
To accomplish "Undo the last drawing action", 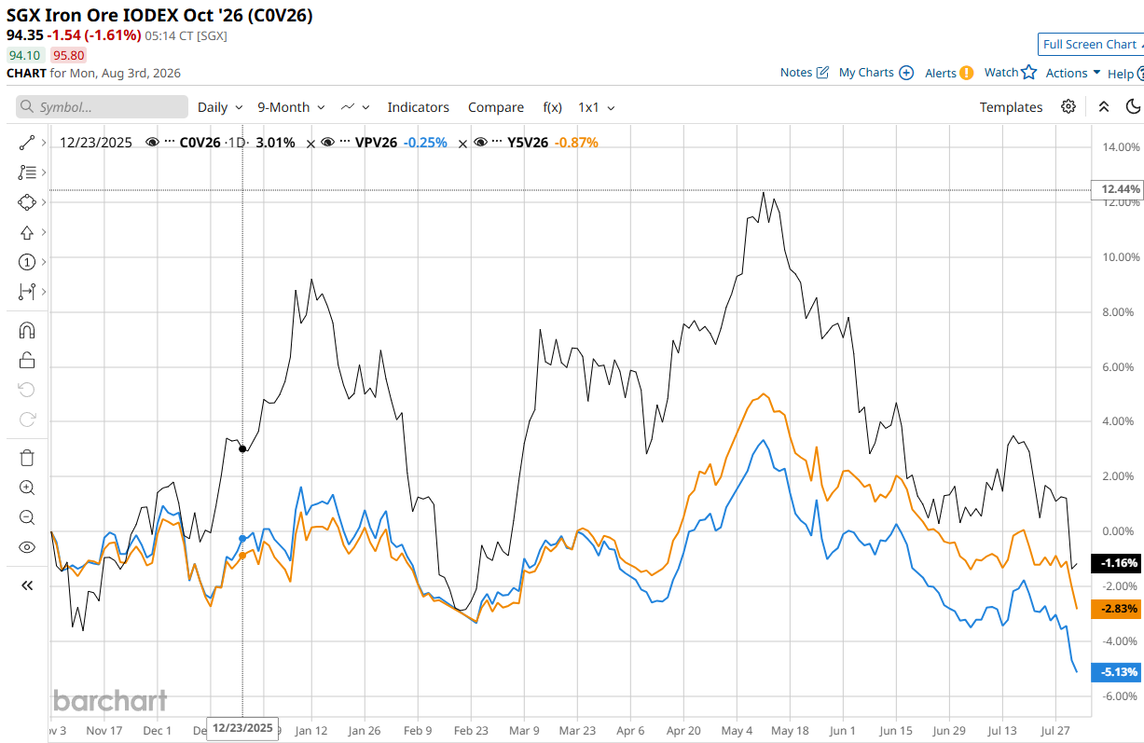I will [x=26, y=390].
